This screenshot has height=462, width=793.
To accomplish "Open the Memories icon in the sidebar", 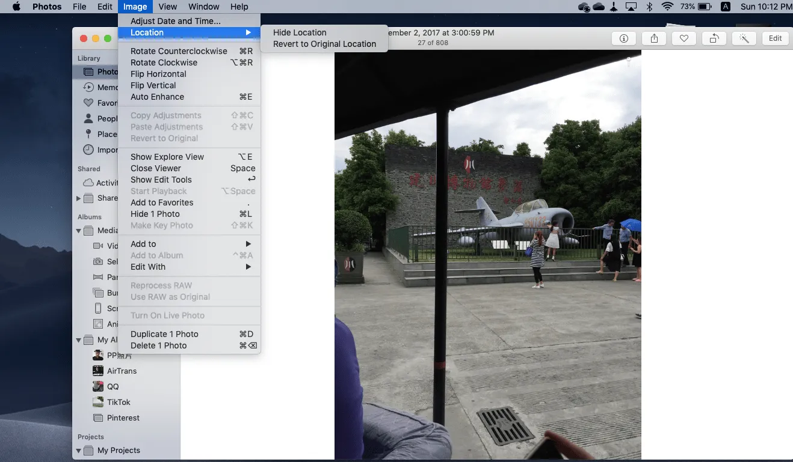I will [x=88, y=87].
